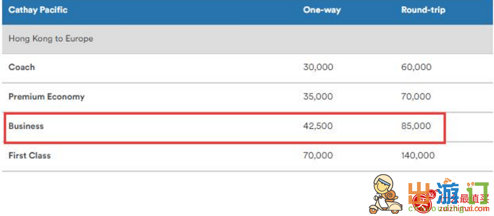Select the Premium Economy row label
This screenshot has width=494, height=216.
click(x=46, y=97)
